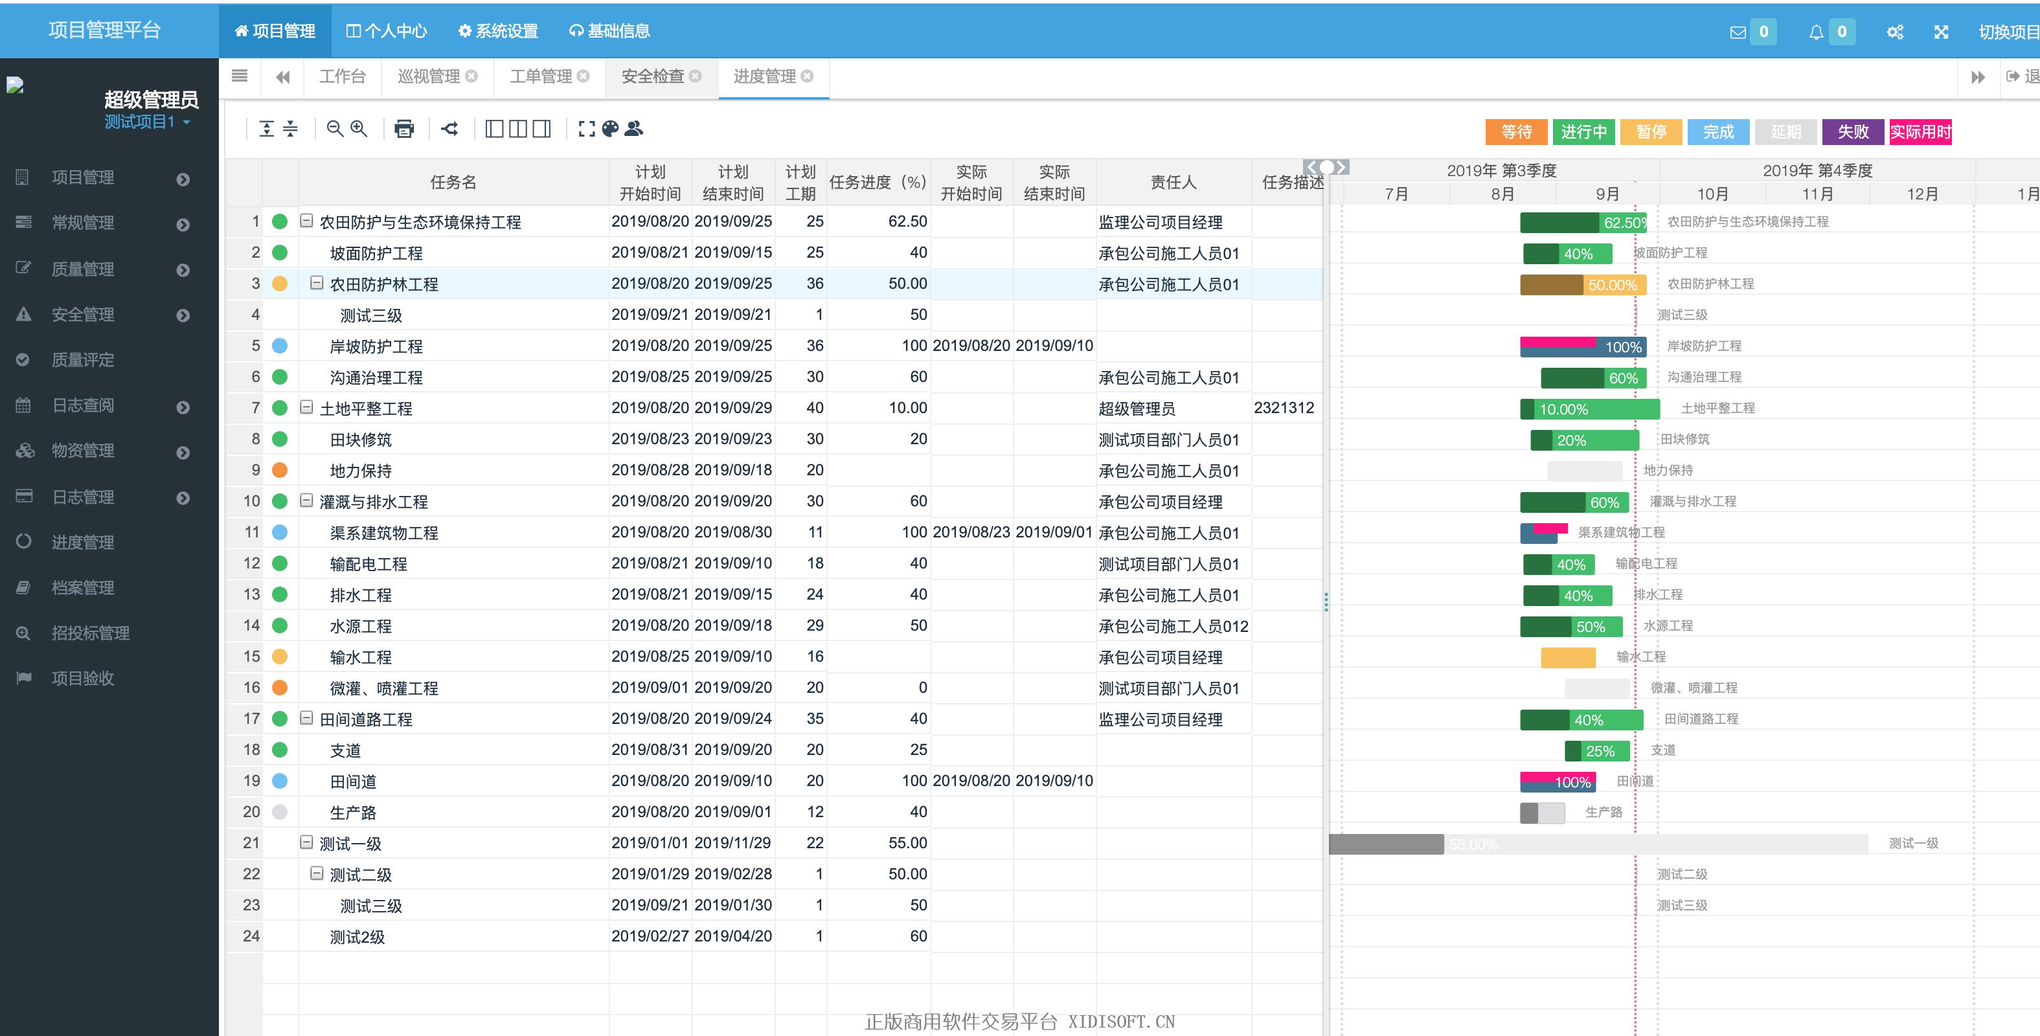Image resolution: width=2040 pixels, height=1036 pixels.
Task: Expand the 物资管理 sidebar submenu
Action: [183, 452]
